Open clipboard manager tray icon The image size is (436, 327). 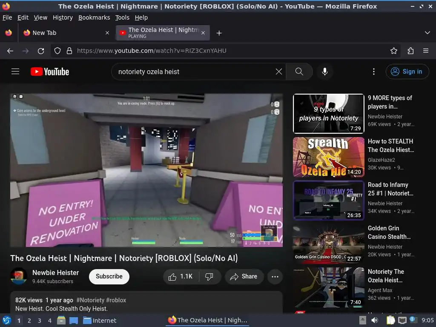coord(391,320)
